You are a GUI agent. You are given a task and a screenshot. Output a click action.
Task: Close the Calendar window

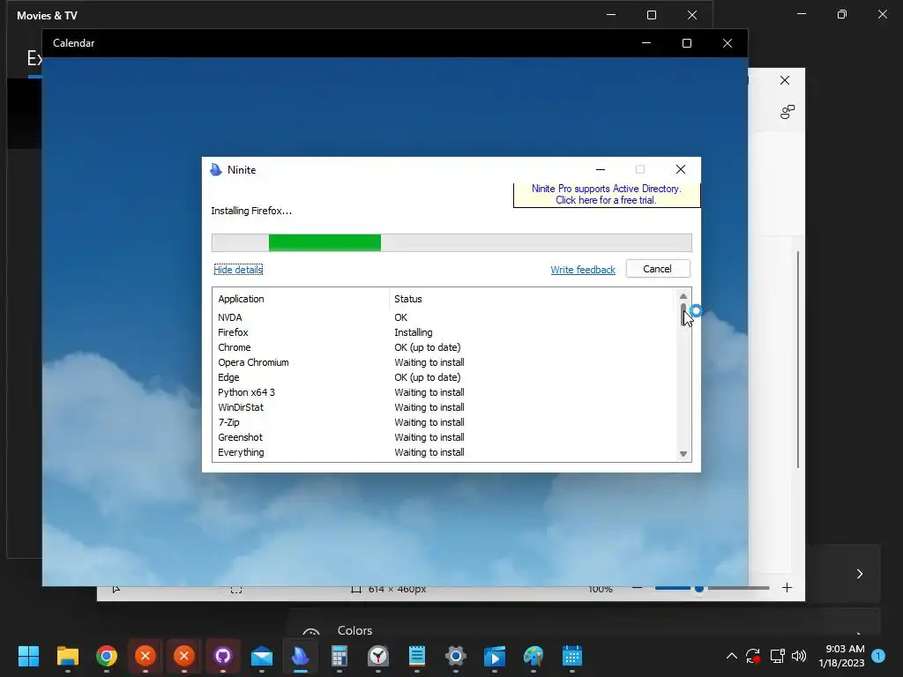pyautogui.click(x=728, y=43)
